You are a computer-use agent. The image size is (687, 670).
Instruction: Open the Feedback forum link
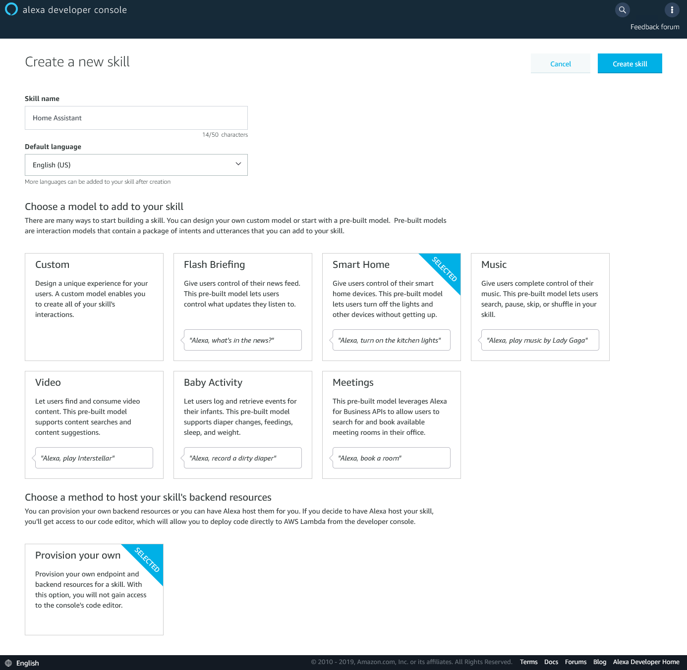tap(655, 27)
